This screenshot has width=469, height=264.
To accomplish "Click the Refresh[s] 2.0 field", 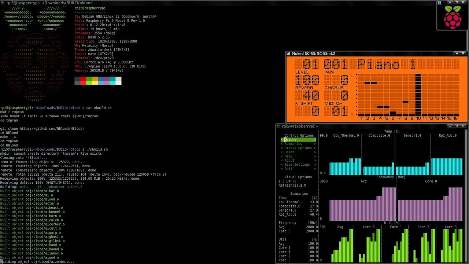I will [x=292, y=186].
